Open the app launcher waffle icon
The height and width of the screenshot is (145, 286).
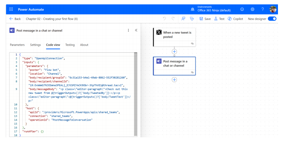pos(11,9)
